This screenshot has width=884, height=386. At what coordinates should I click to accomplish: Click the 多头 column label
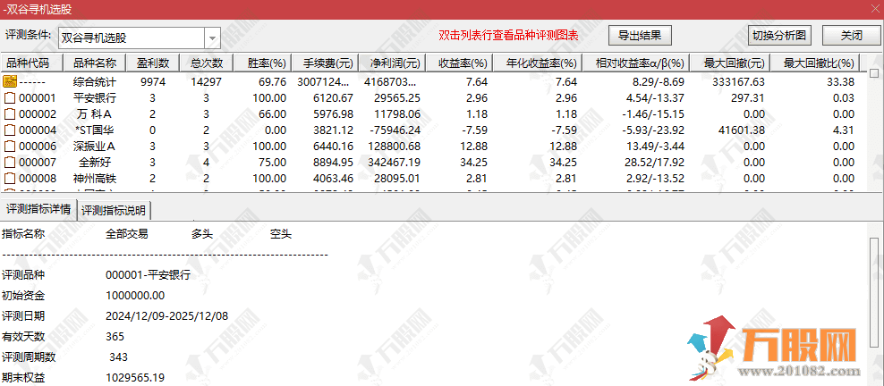pos(202,233)
